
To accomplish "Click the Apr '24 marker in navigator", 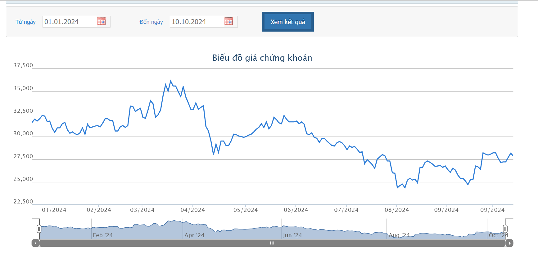I will [194, 235].
